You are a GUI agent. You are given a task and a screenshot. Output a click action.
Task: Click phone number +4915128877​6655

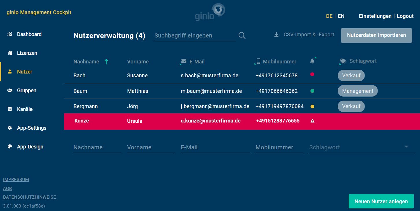click(x=278, y=121)
